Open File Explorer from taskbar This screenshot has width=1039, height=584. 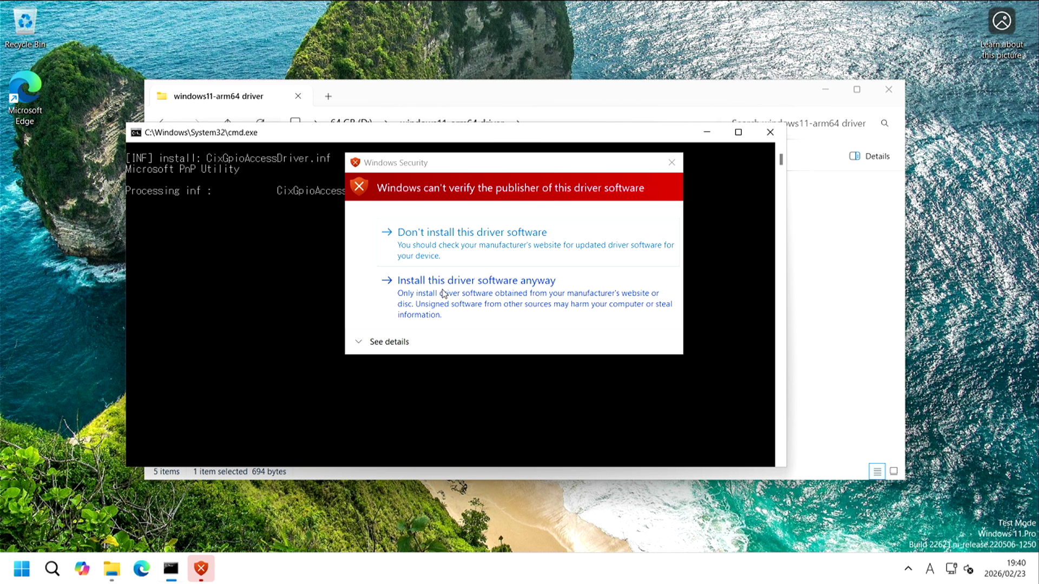tap(111, 568)
